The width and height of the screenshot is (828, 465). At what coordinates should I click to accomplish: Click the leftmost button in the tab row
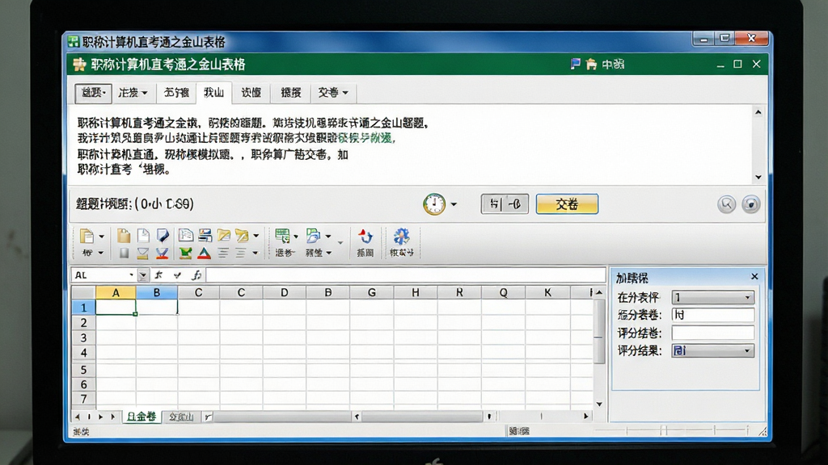click(x=93, y=93)
